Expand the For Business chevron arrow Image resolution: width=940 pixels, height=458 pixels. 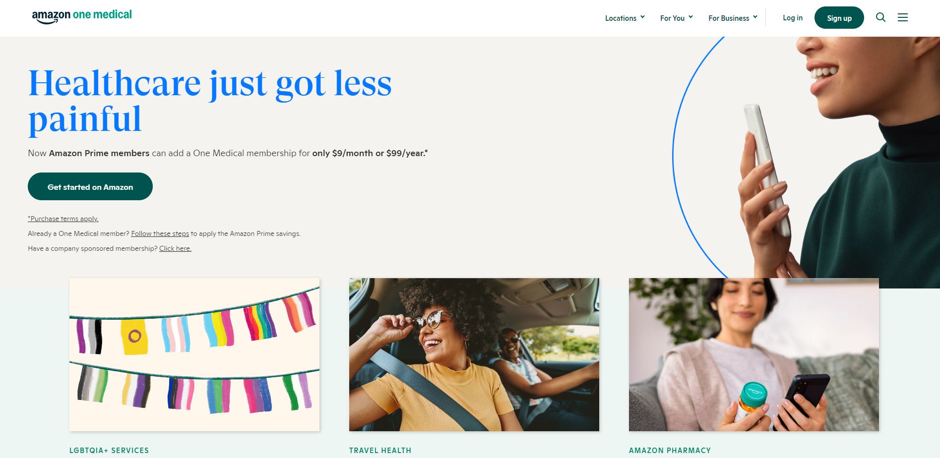tap(755, 17)
